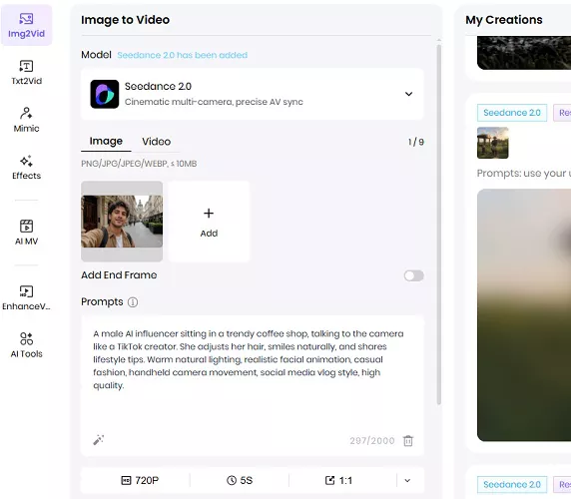Click the 'Seedance 2.0 has been added' notice
This screenshot has height=499, width=571.
coord(183,55)
